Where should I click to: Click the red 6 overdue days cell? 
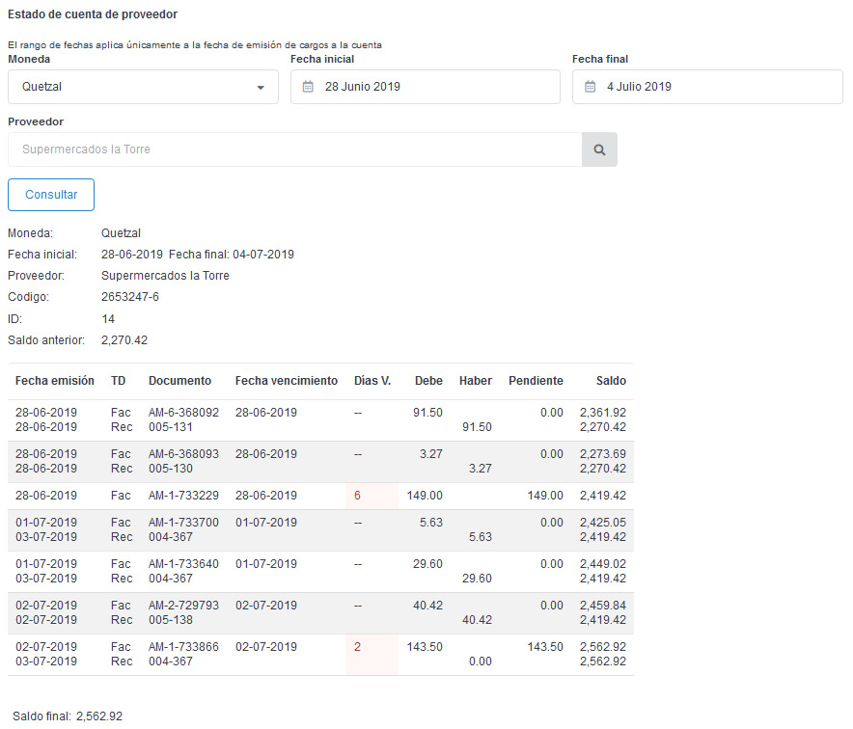(358, 496)
